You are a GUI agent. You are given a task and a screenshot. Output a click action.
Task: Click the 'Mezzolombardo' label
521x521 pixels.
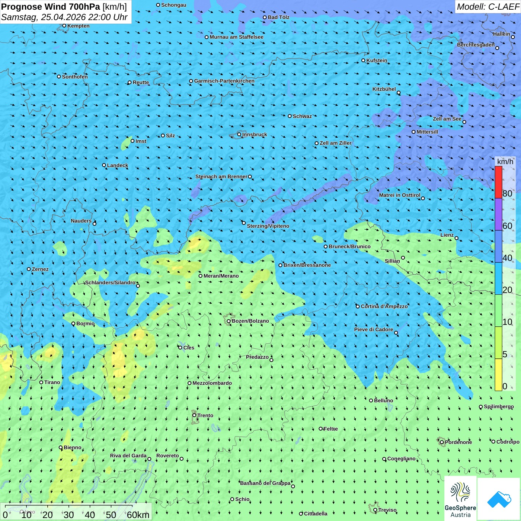(212, 383)
